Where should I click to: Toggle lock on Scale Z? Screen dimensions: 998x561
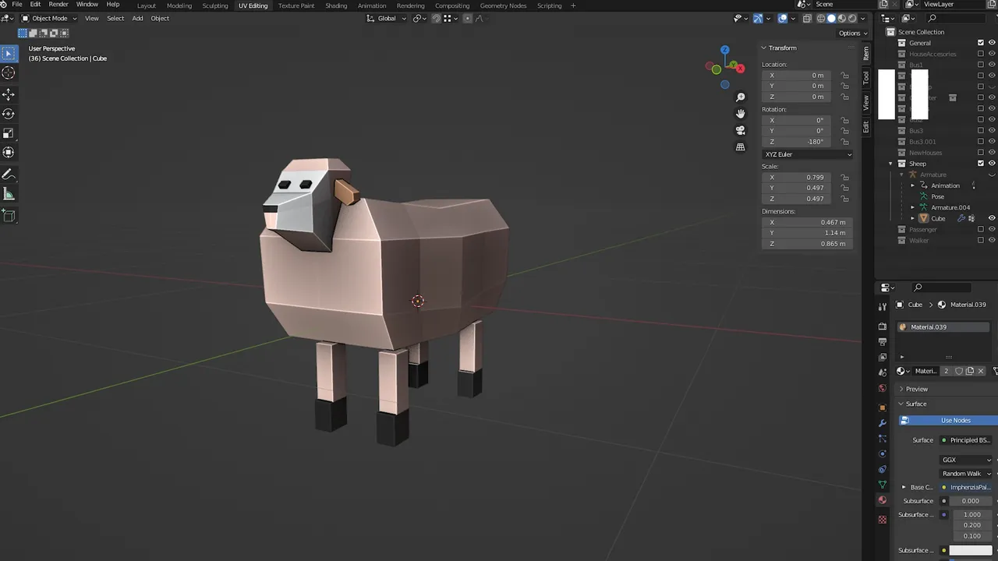tap(844, 199)
